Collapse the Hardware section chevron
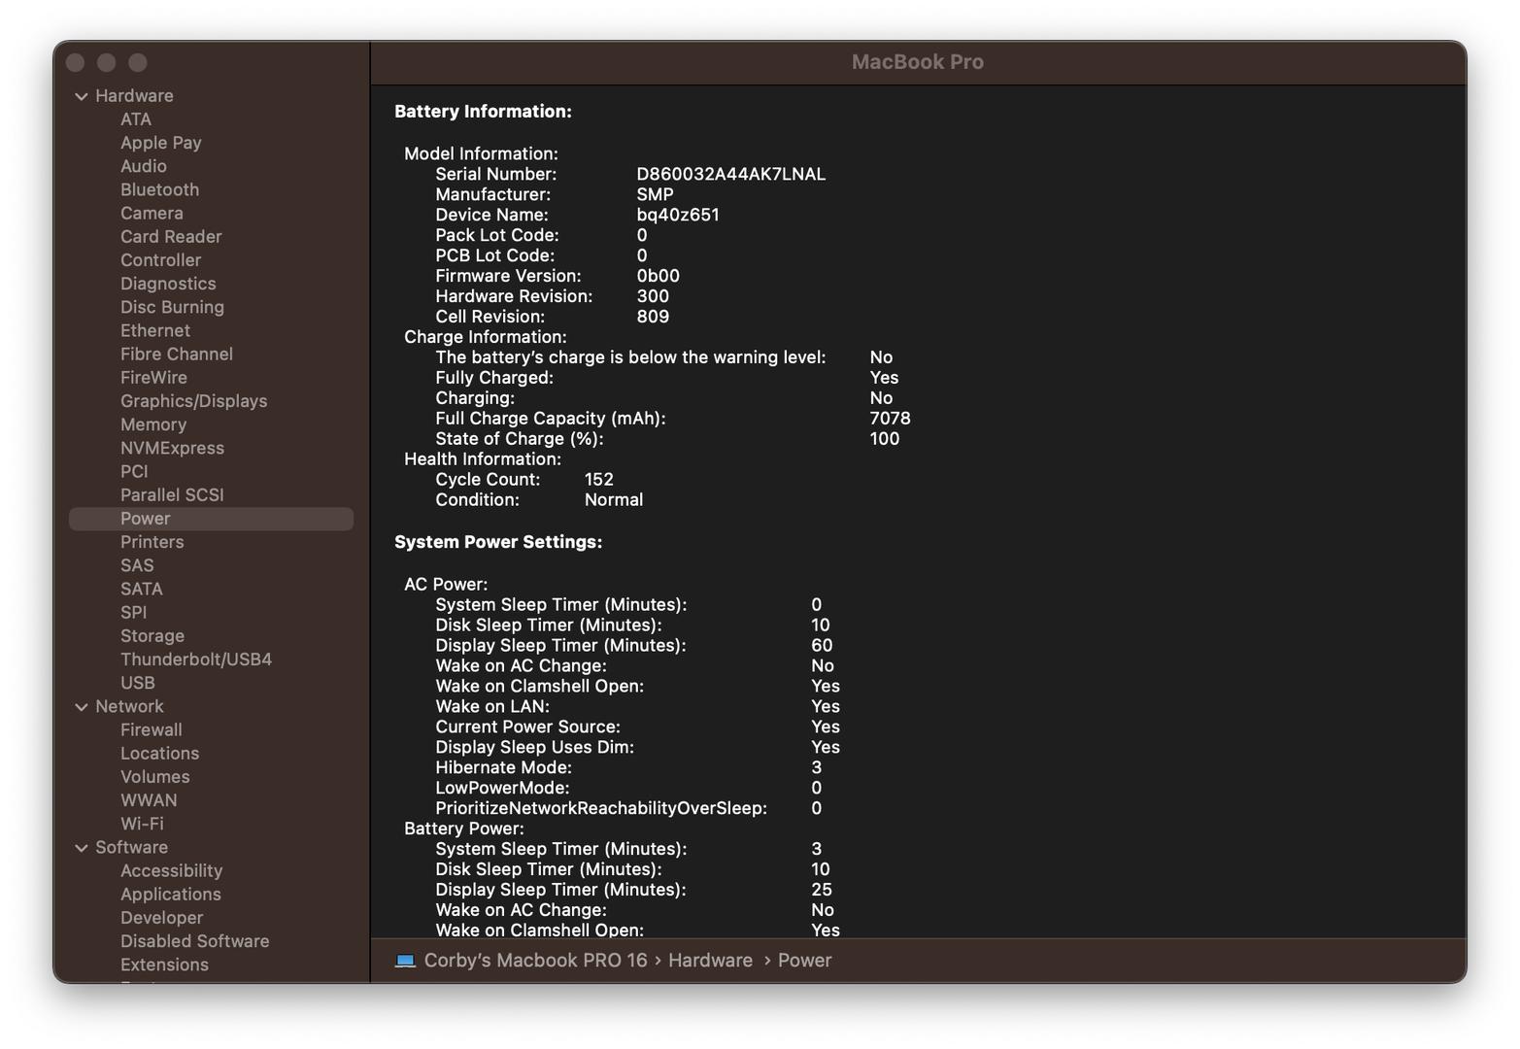 tap(82, 96)
